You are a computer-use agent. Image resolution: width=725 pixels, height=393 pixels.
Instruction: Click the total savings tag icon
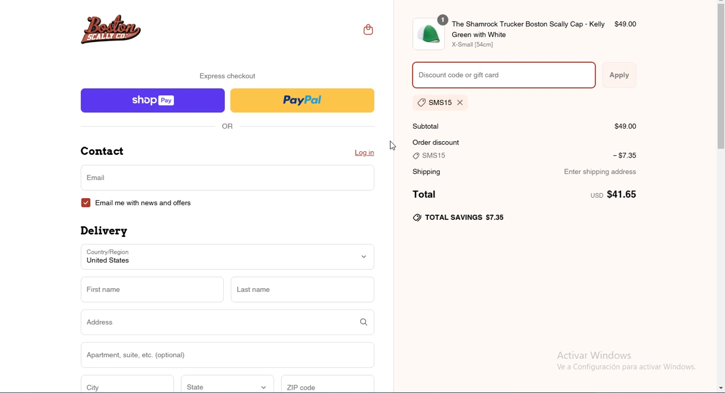coord(417,218)
